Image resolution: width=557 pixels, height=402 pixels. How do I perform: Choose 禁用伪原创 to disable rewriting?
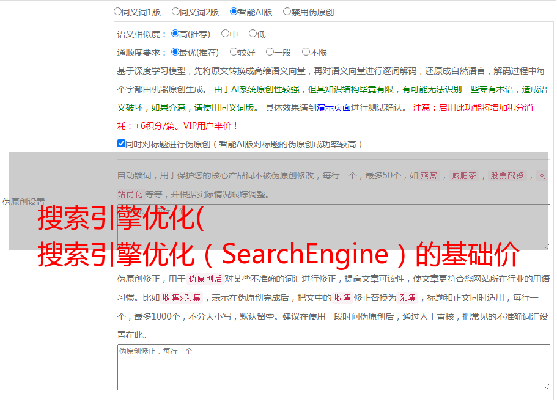(x=287, y=12)
